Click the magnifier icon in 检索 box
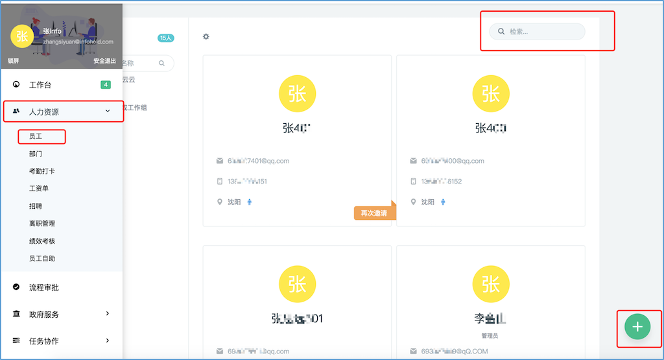This screenshot has height=360, width=664. [x=501, y=31]
